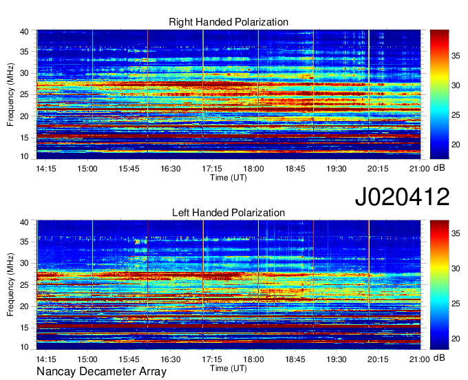The image size is (468, 380).
Task: Click the "Left Handed Polarization" plot title
Action: coord(228,213)
